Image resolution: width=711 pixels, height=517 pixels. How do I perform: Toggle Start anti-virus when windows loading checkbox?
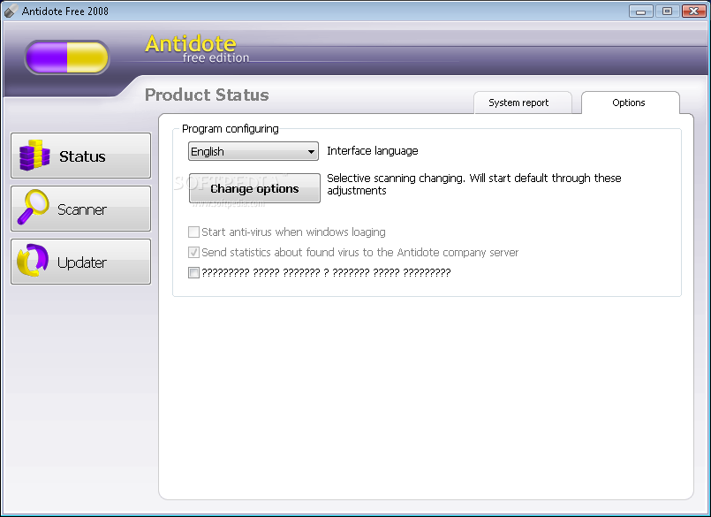[x=193, y=232]
